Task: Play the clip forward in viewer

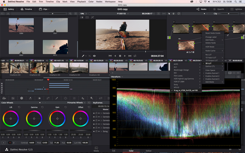Action: 125,56
